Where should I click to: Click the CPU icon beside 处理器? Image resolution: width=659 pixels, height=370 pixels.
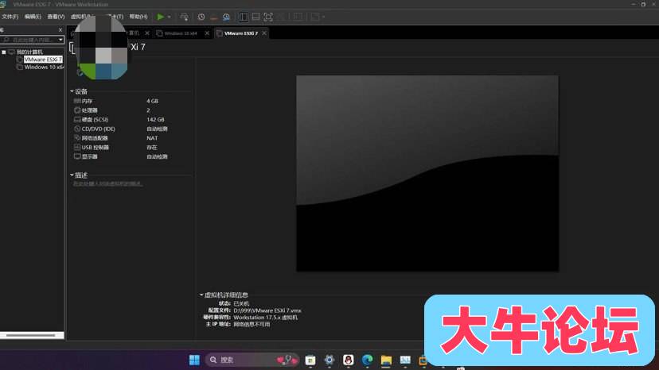(x=77, y=110)
